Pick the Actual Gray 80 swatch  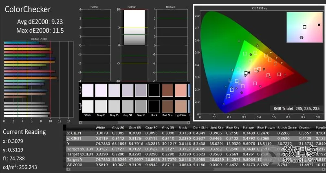pos(101,90)
